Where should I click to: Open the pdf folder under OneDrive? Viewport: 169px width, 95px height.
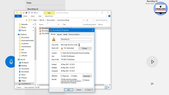tap(21, 50)
